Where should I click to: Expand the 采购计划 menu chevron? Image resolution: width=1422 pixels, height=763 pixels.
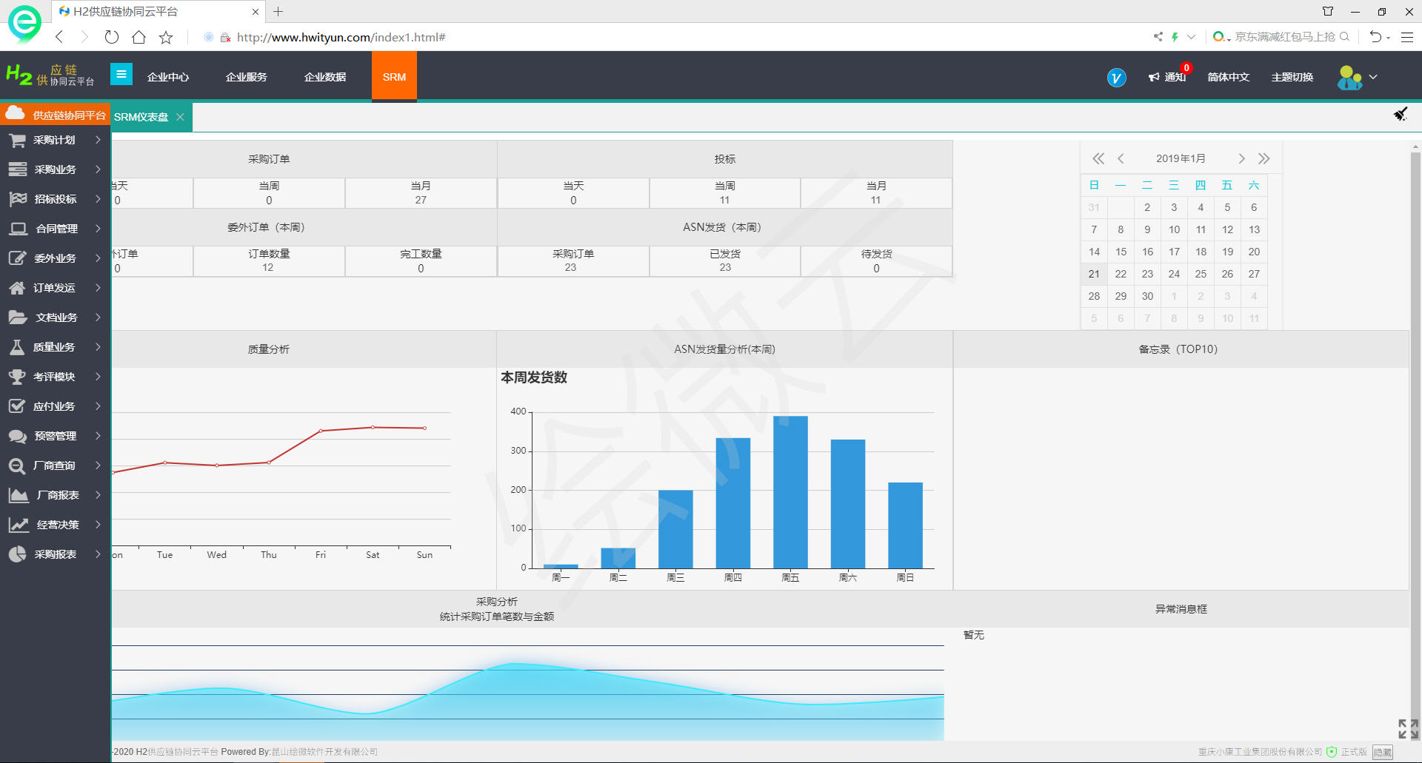98,140
